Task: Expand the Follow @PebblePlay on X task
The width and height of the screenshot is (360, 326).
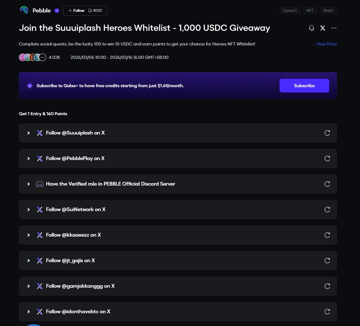Action: [29, 158]
